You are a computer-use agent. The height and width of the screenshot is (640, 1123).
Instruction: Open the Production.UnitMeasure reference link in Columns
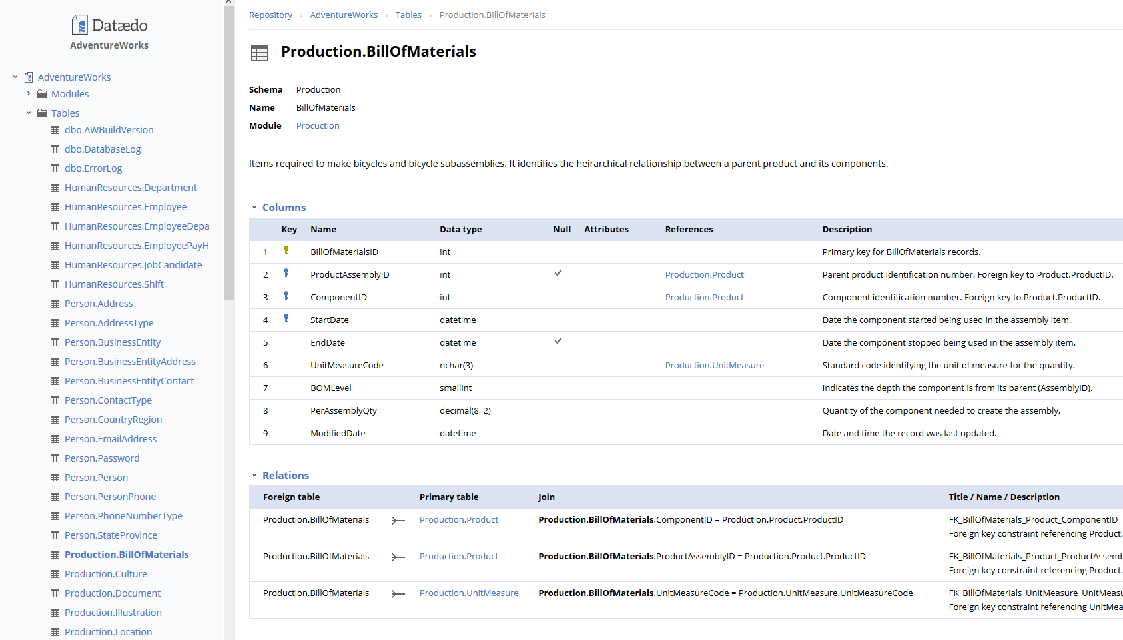pyautogui.click(x=714, y=366)
